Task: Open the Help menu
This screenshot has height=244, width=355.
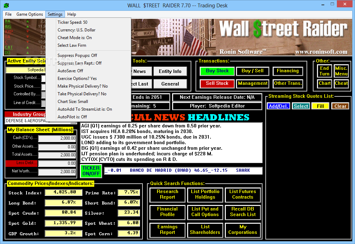Action: (x=72, y=14)
